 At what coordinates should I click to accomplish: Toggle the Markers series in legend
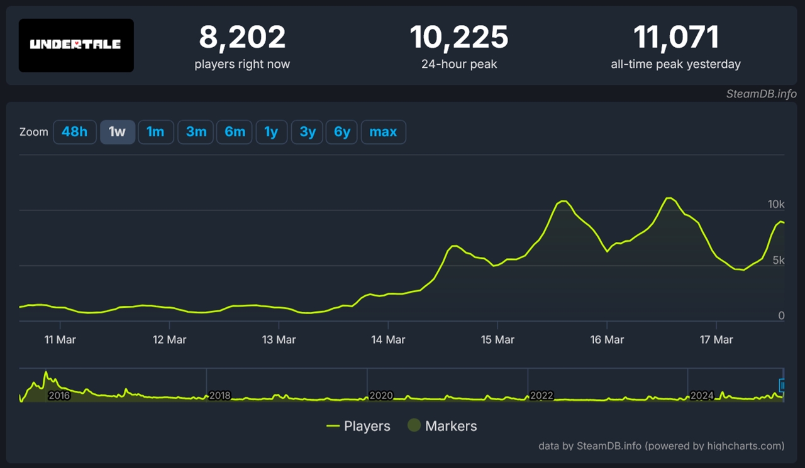442,426
